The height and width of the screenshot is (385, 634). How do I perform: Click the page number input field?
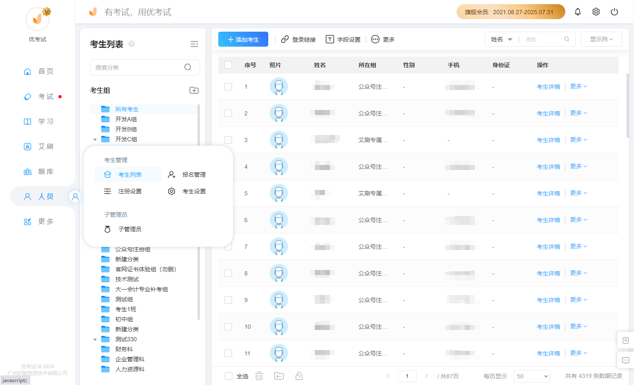click(x=407, y=376)
